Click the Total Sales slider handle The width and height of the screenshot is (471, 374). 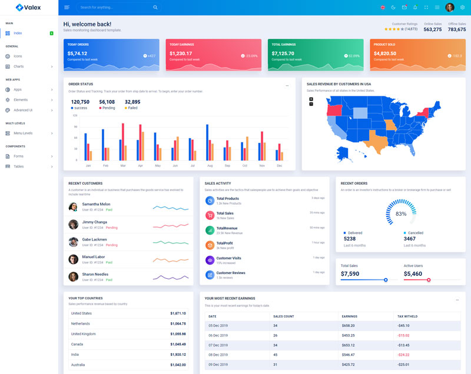click(386, 280)
